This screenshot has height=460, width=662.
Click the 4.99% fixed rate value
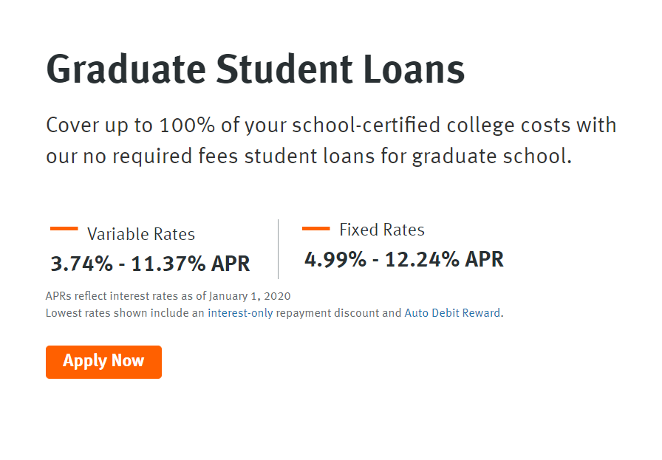coord(335,259)
